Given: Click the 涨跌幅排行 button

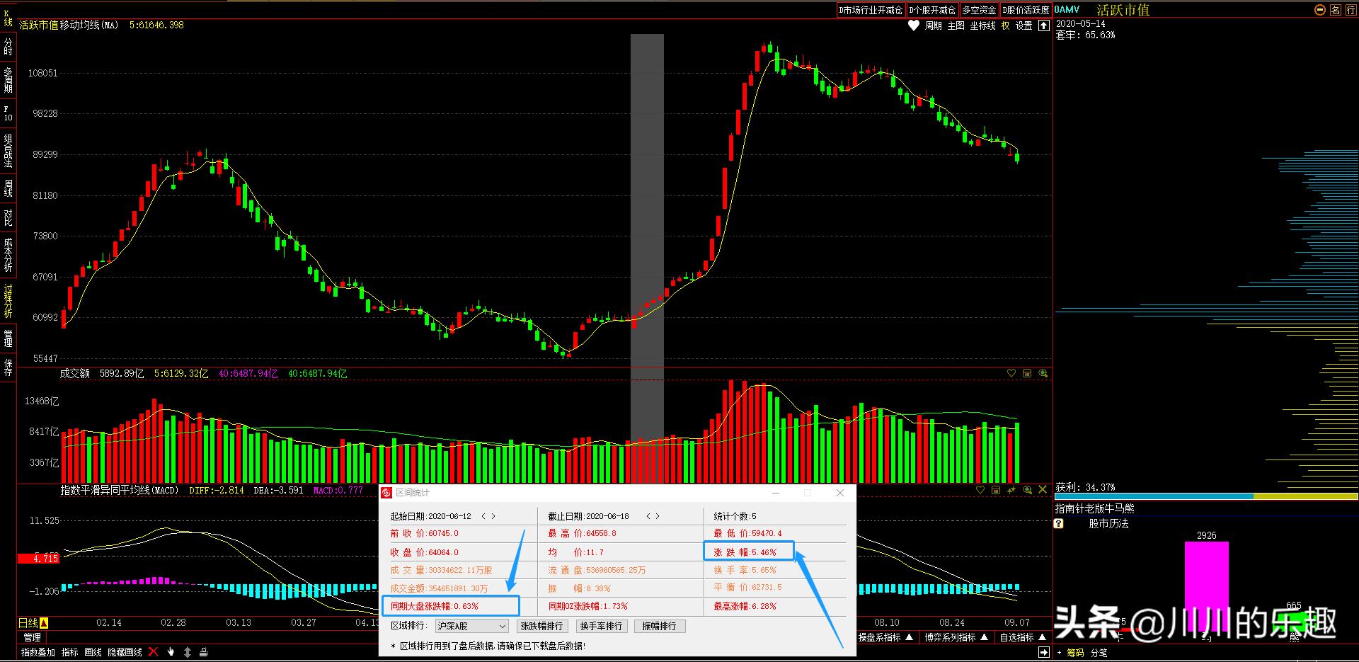Looking at the screenshot, I should coord(541,626).
